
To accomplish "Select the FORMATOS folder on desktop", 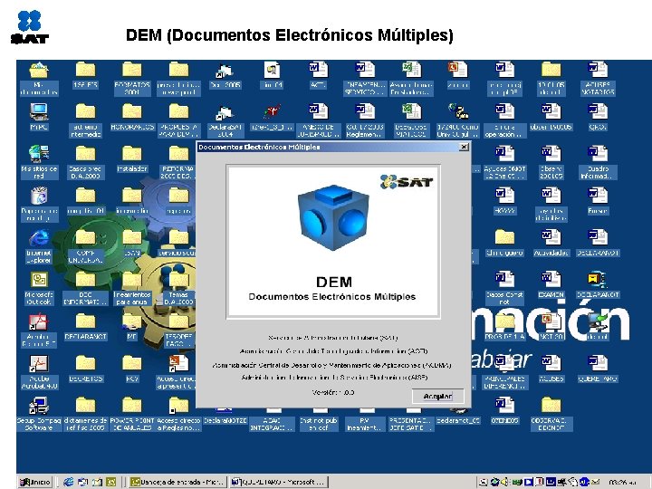I will 132,78.
